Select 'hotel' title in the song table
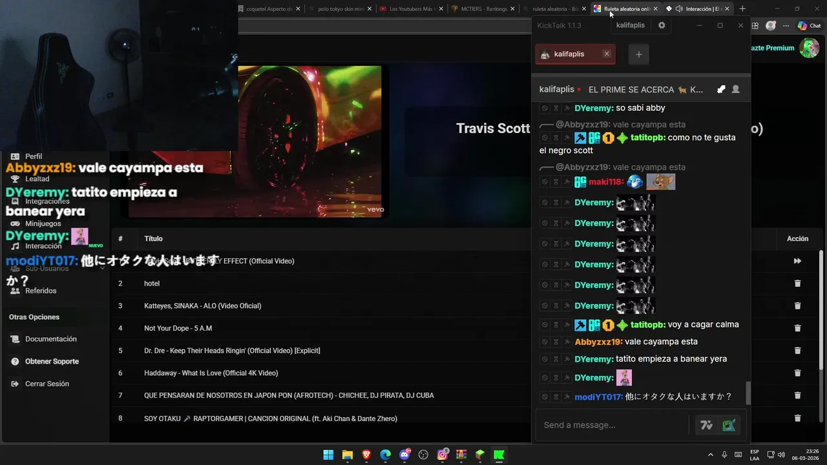The image size is (827, 465). (x=152, y=284)
